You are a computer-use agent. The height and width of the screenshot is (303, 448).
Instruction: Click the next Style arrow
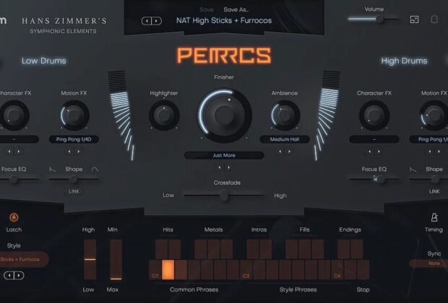click(x=19, y=276)
